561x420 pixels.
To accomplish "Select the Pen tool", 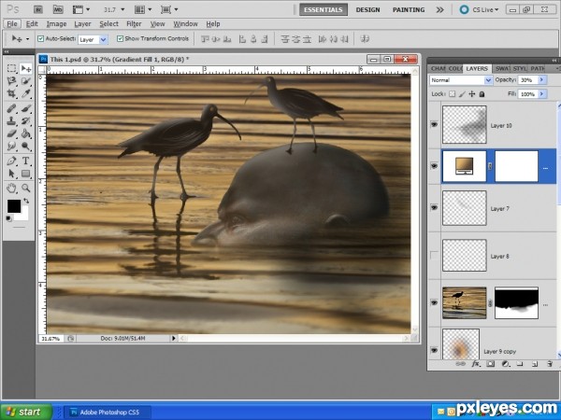I will [12, 161].
